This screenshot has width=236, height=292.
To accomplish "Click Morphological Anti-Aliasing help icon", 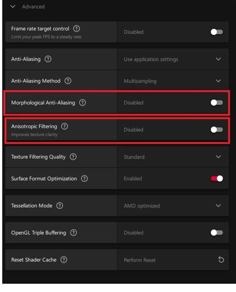I will [x=83, y=103].
